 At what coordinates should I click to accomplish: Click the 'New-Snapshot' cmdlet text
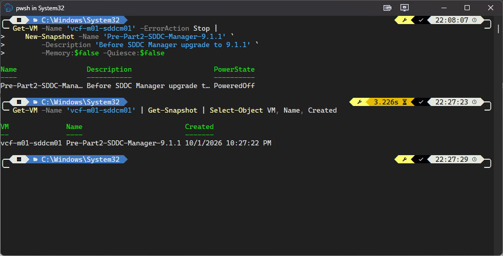tap(50, 36)
